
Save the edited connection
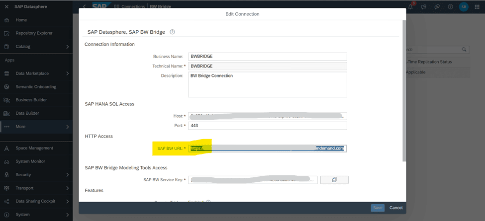(378, 208)
